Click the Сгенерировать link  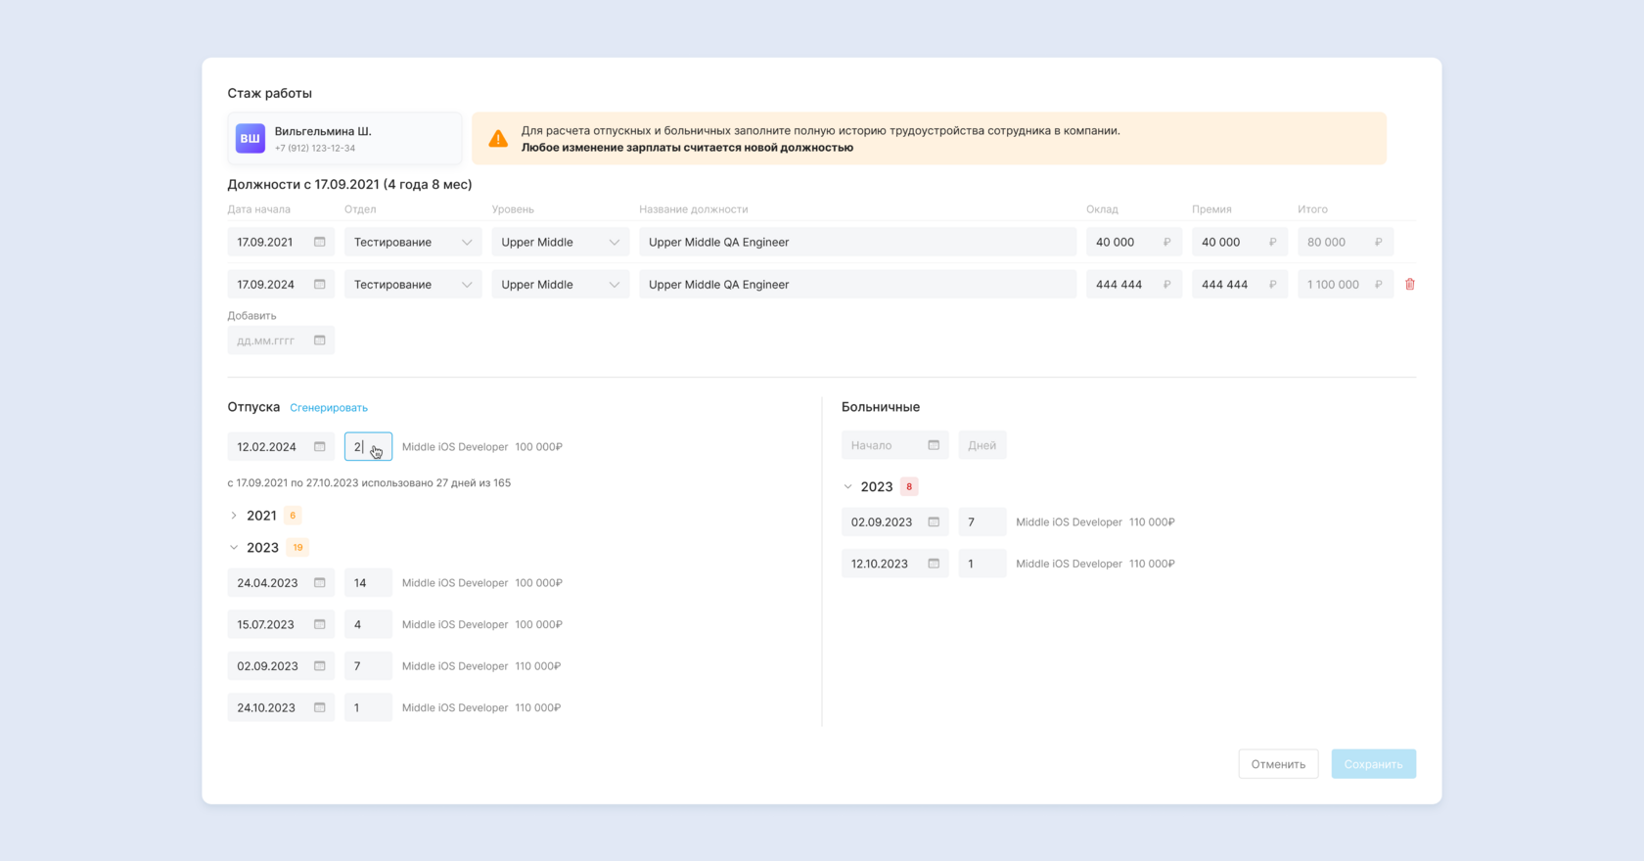[x=329, y=408]
